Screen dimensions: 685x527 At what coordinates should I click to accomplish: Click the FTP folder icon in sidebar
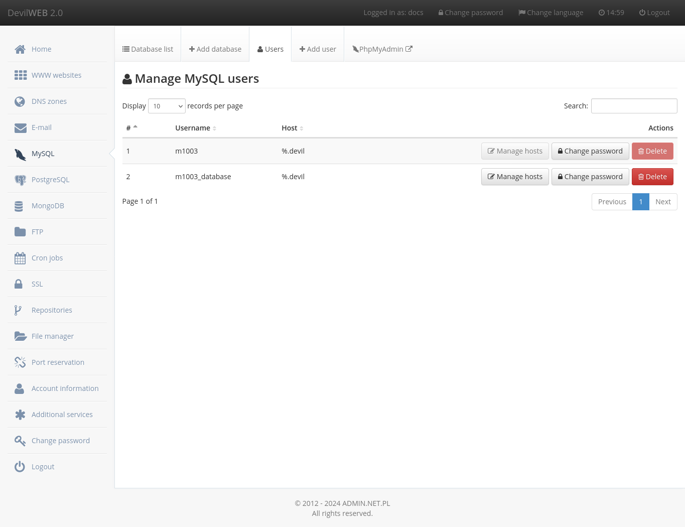pyautogui.click(x=20, y=231)
